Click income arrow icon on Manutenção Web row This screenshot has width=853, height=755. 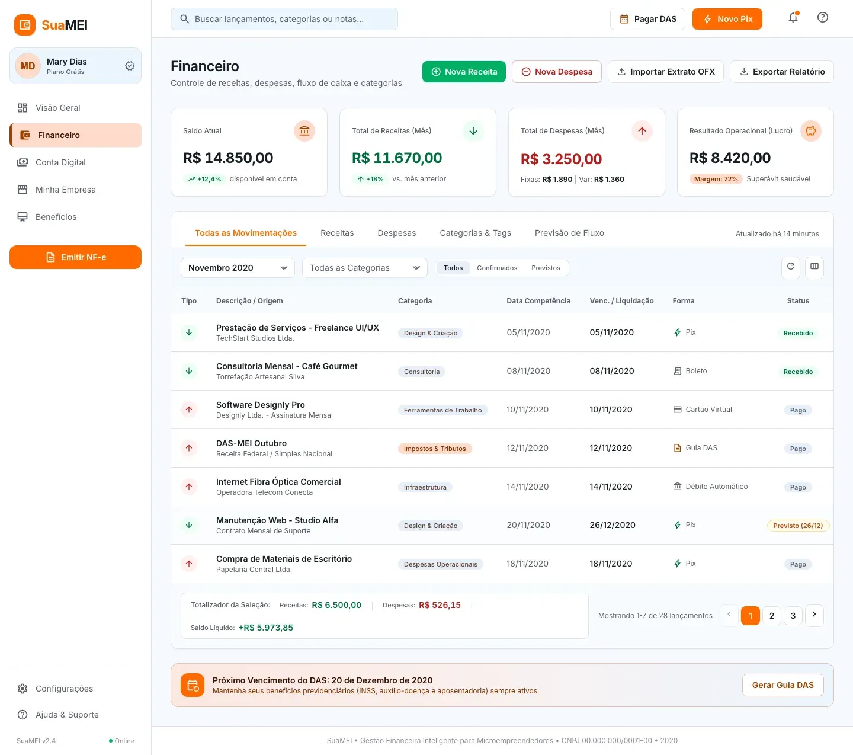coord(189,525)
